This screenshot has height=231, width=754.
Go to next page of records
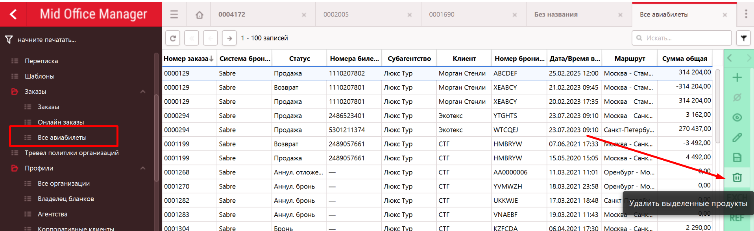(x=229, y=38)
